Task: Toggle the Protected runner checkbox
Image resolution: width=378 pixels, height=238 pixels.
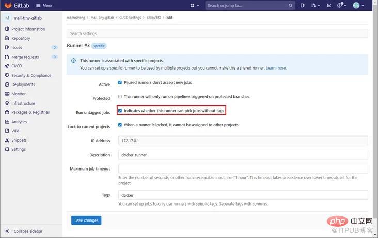Action: (120, 97)
